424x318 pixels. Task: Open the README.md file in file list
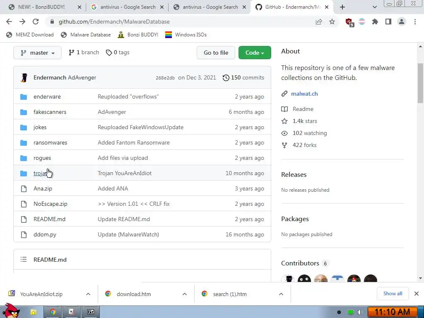tap(50, 219)
